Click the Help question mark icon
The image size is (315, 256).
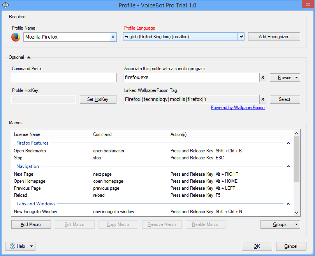(x=12, y=246)
